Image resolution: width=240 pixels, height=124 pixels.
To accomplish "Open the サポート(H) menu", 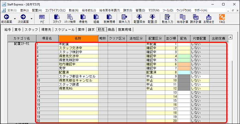I will pos(201,10).
